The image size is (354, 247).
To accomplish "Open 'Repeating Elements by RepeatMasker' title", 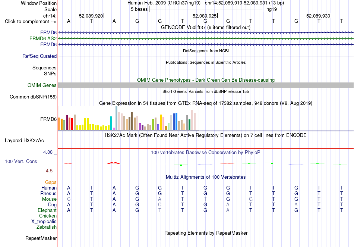I will coord(206,233).
